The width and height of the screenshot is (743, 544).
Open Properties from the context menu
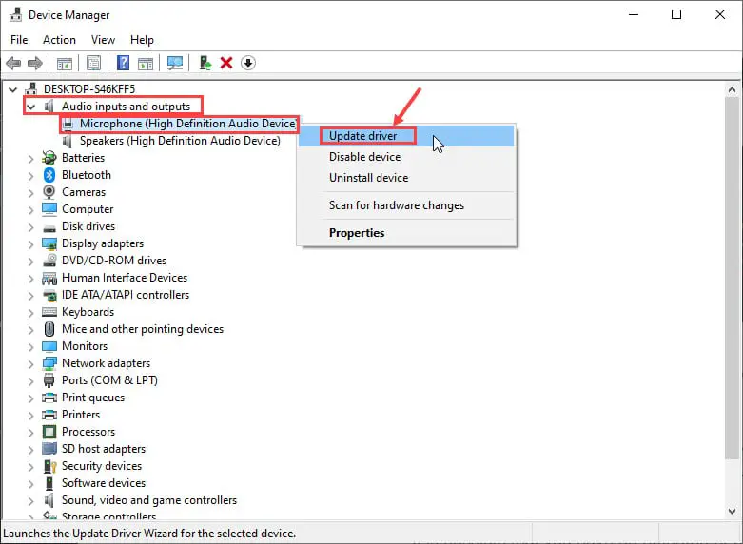click(x=406, y=233)
